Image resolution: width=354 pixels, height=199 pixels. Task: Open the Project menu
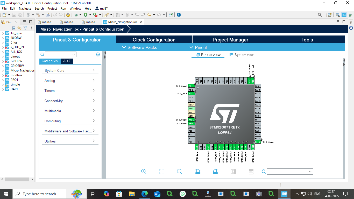[x=52, y=9]
